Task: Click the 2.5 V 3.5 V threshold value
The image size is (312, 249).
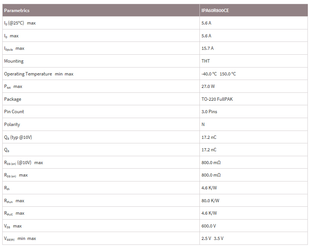Action: (213, 238)
